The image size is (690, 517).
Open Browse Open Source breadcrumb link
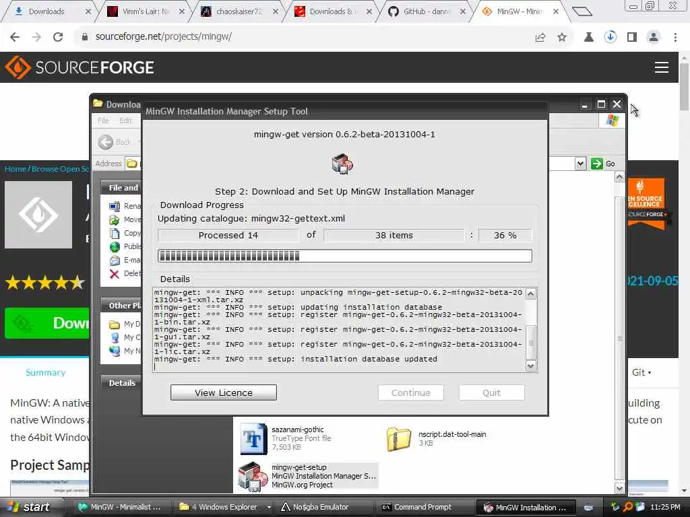coord(60,169)
